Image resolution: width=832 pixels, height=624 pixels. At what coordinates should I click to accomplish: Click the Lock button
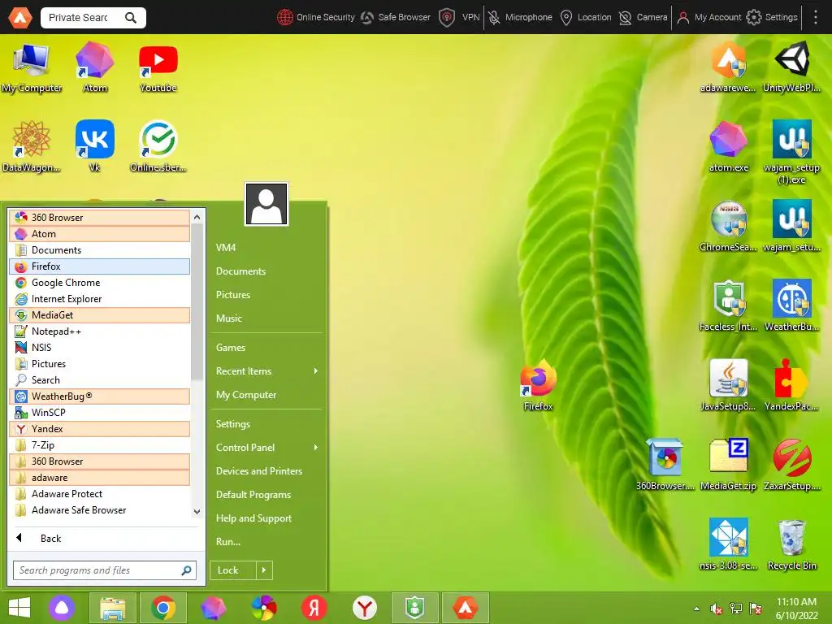point(233,570)
